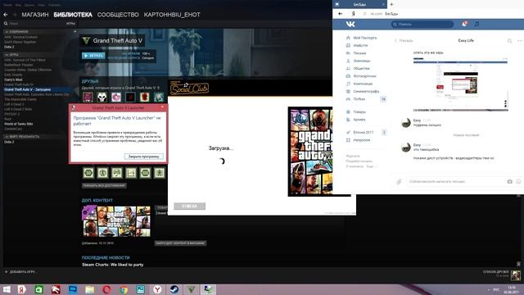Open the GTA V DLC thumbnail

pos(116,221)
